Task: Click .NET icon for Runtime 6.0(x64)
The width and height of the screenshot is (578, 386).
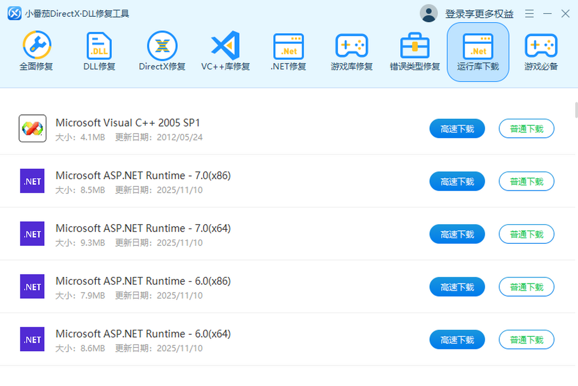Action: (32, 339)
